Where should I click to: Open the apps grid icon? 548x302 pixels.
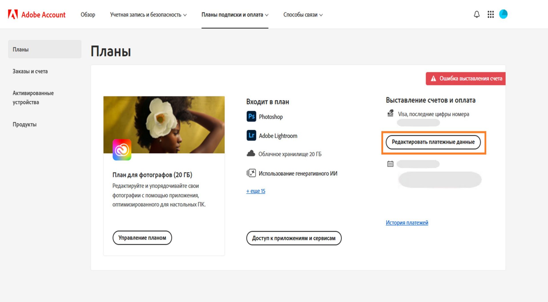click(491, 15)
